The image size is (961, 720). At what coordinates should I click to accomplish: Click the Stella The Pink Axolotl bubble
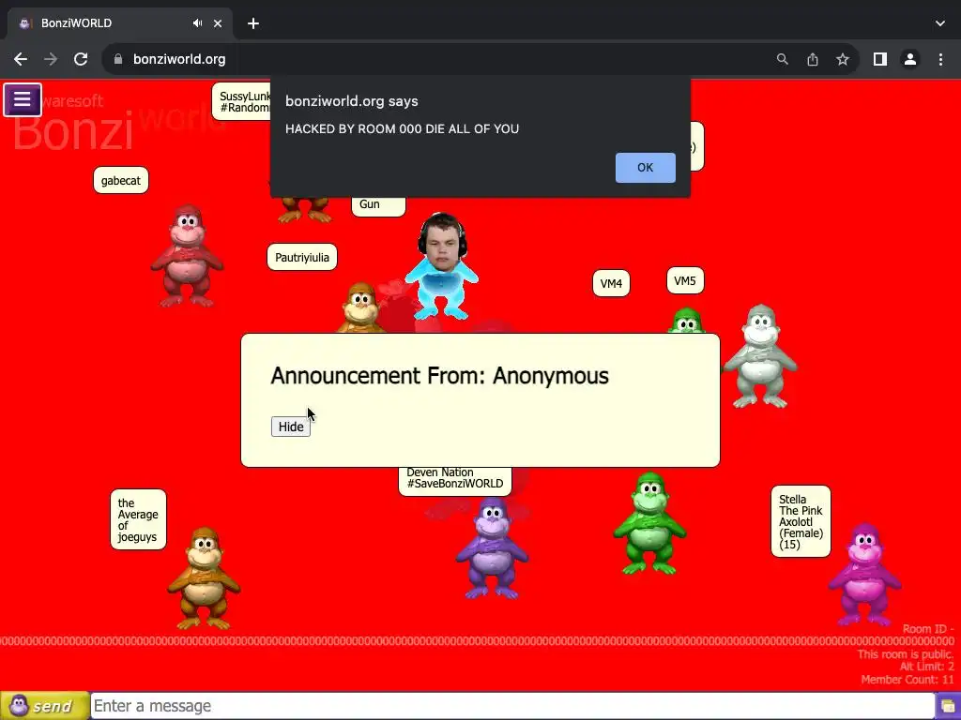(801, 521)
